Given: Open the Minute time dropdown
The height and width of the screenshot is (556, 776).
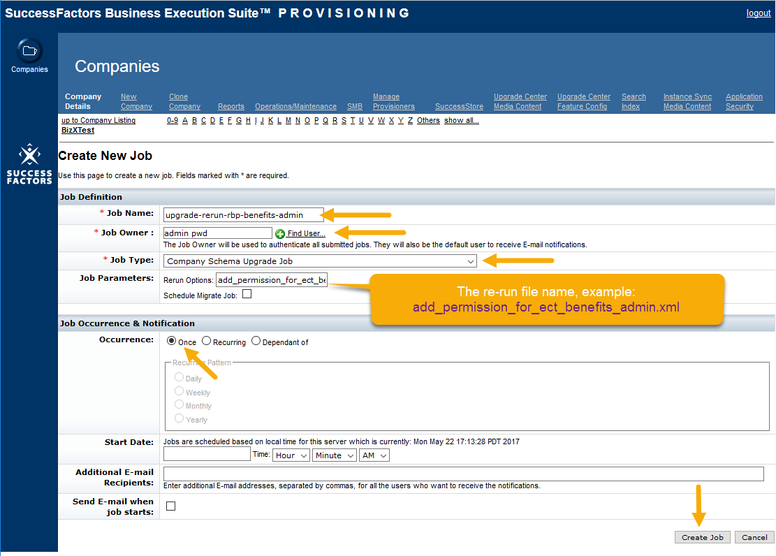Looking at the screenshot, I should tap(335, 455).
